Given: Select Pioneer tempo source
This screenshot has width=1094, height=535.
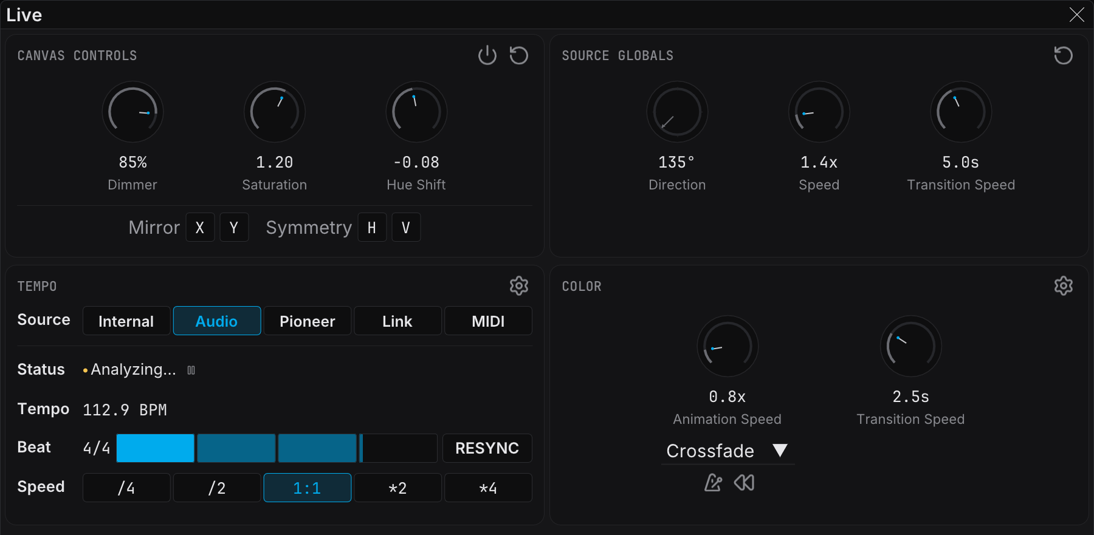Looking at the screenshot, I should pyautogui.click(x=308, y=321).
